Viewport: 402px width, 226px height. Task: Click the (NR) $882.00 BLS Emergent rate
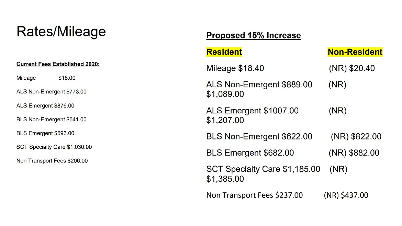click(x=354, y=153)
